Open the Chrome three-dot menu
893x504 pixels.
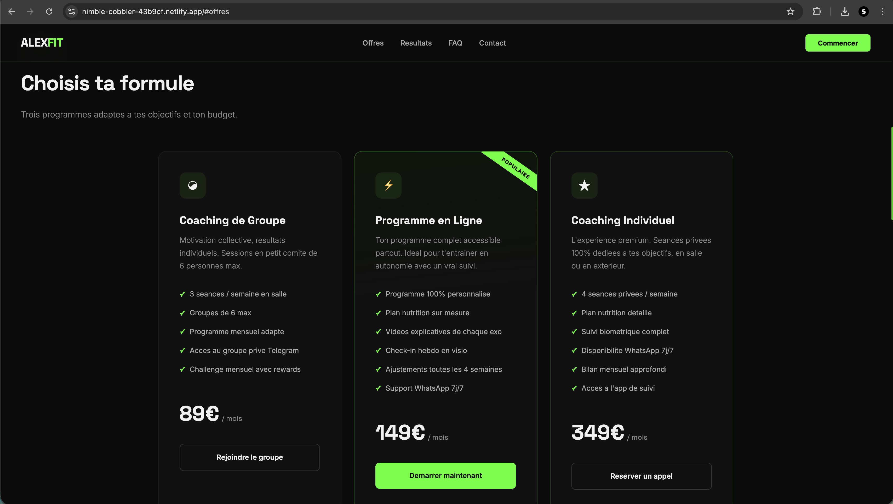tap(882, 12)
